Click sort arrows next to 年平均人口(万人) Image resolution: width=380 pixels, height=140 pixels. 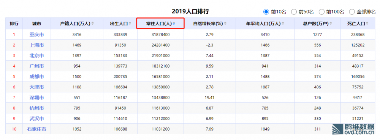[x=283, y=24]
